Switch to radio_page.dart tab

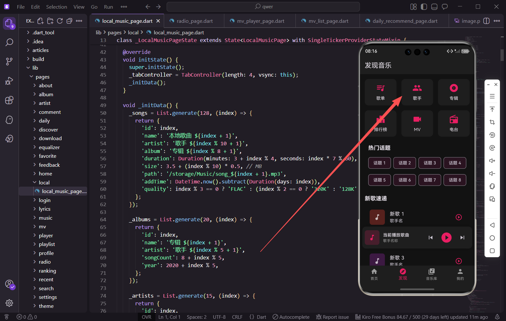point(194,21)
